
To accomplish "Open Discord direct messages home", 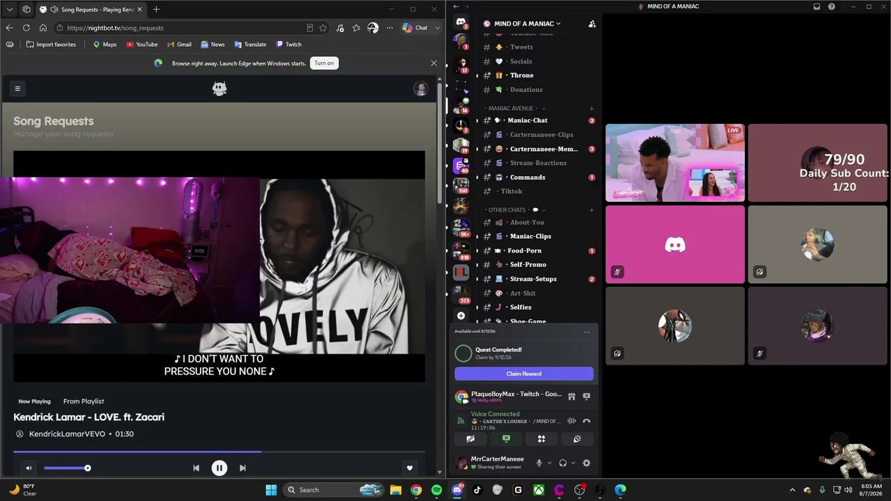I will coord(461,23).
